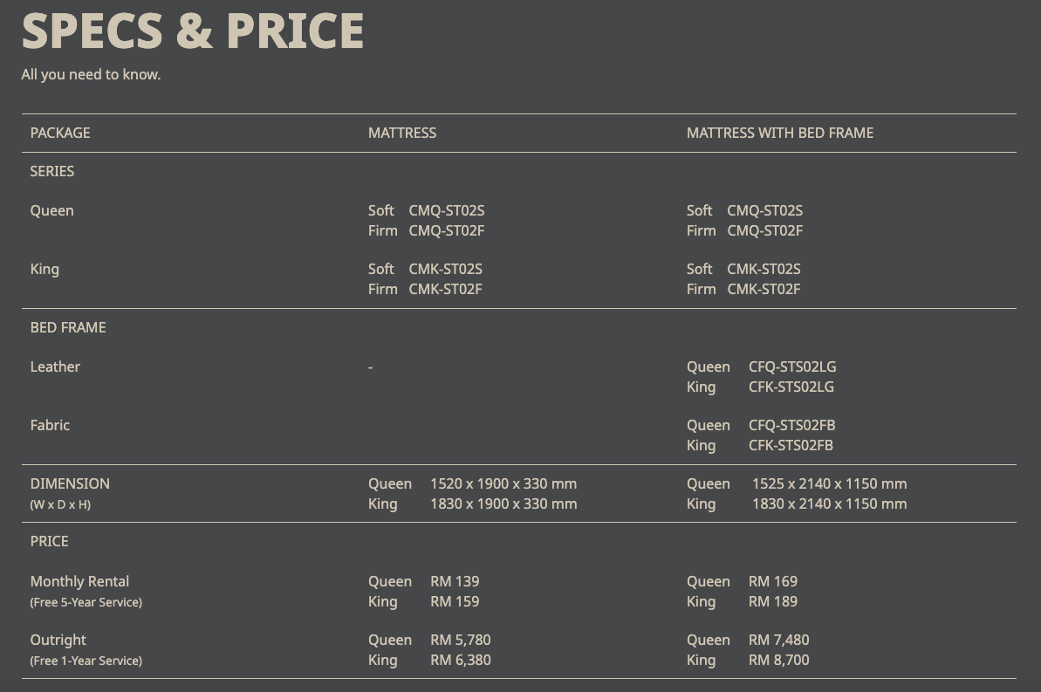The height and width of the screenshot is (692, 1041).
Task: Click the PACKAGE header label
Action: (x=60, y=133)
